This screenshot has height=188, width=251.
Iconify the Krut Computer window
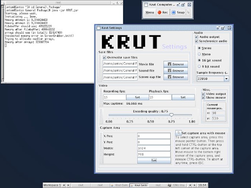point(178,5)
